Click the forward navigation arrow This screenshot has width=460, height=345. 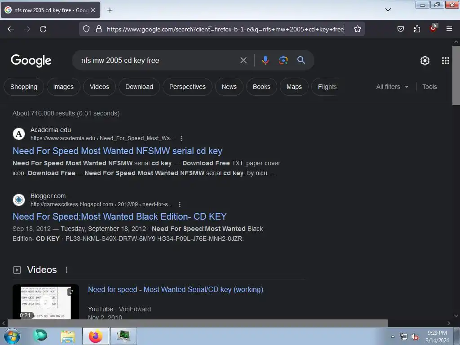(x=27, y=29)
